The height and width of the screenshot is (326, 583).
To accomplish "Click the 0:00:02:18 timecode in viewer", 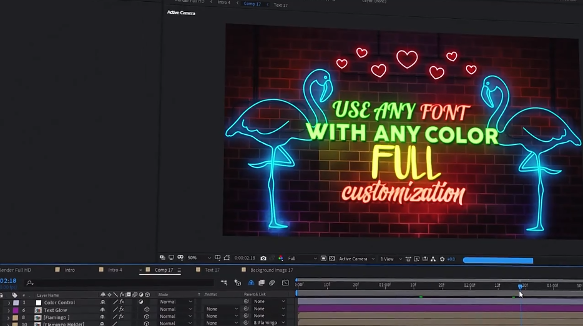I will point(244,259).
